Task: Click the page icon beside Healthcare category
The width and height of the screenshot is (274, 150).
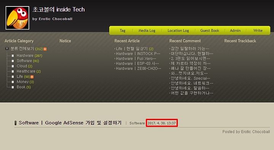Action: pos(13,71)
